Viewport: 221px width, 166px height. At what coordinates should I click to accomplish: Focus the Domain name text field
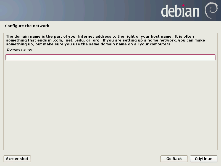pos(110,57)
